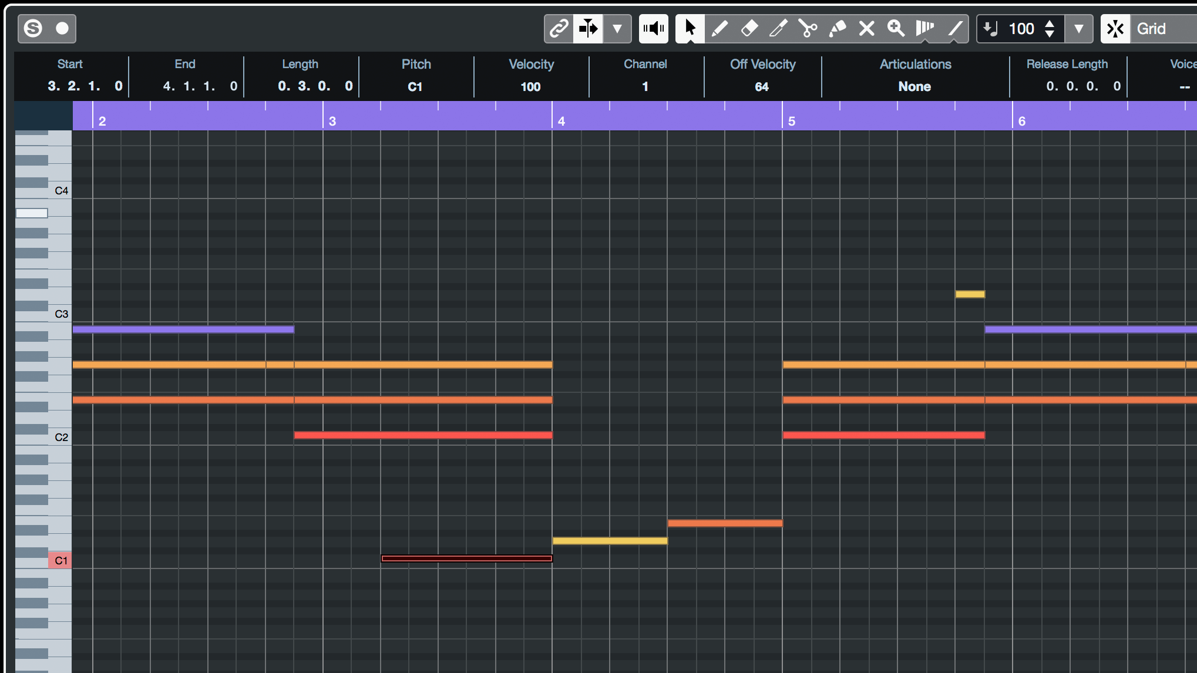Toggle the Snap on/off button
This screenshot has height=673, width=1197.
[1115, 28]
